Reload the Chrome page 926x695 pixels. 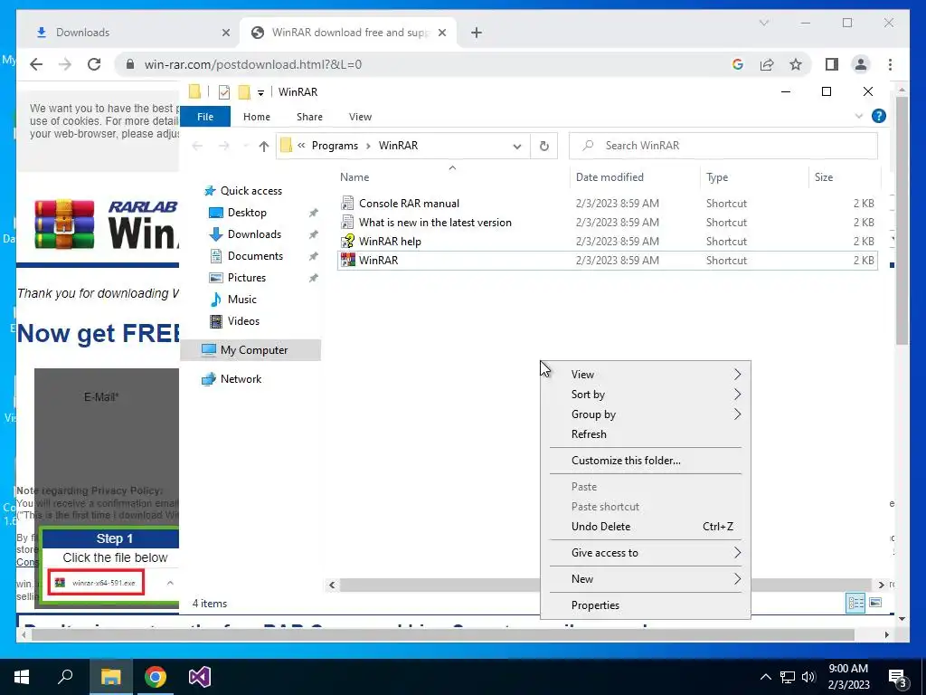pos(94,64)
